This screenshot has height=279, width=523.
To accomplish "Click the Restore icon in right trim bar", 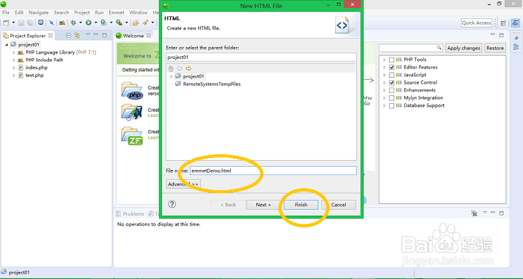I will 516,37.
